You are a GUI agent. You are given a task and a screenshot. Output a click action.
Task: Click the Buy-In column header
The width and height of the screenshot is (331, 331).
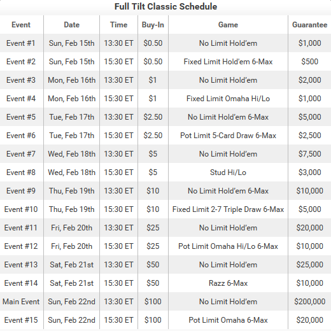(153, 25)
